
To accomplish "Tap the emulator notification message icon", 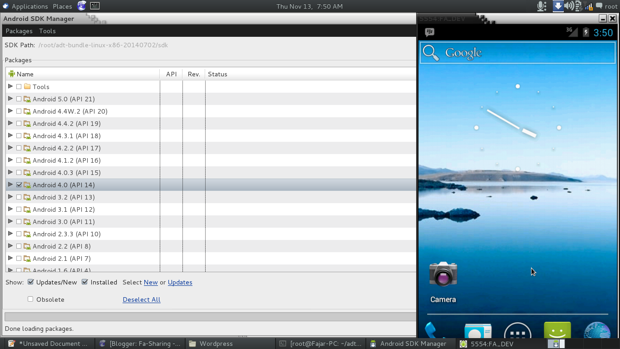I will pyautogui.click(x=429, y=32).
